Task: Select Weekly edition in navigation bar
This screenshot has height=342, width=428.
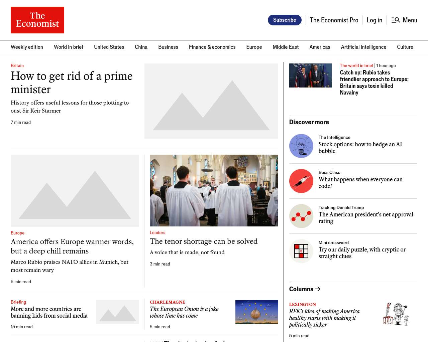Action: [x=27, y=47]
